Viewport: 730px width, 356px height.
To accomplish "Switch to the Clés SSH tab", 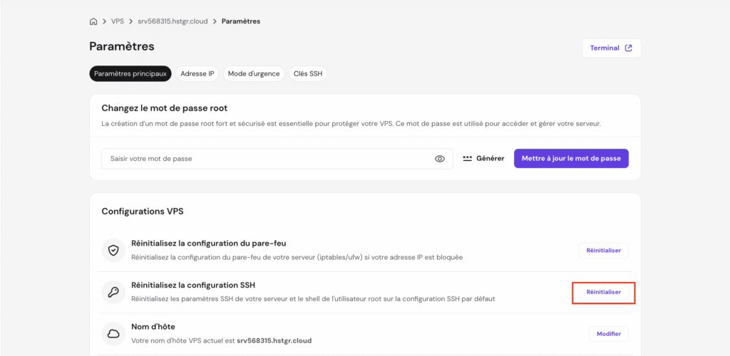I will point(308,73).
